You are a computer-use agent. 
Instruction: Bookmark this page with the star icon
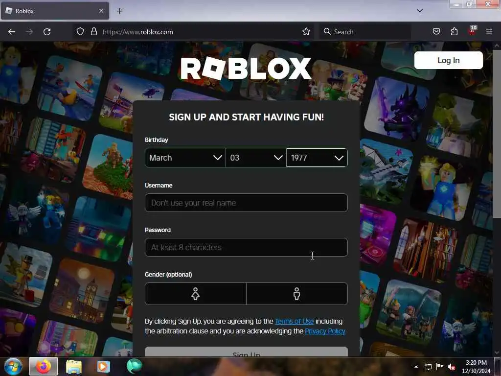[306, 32]
